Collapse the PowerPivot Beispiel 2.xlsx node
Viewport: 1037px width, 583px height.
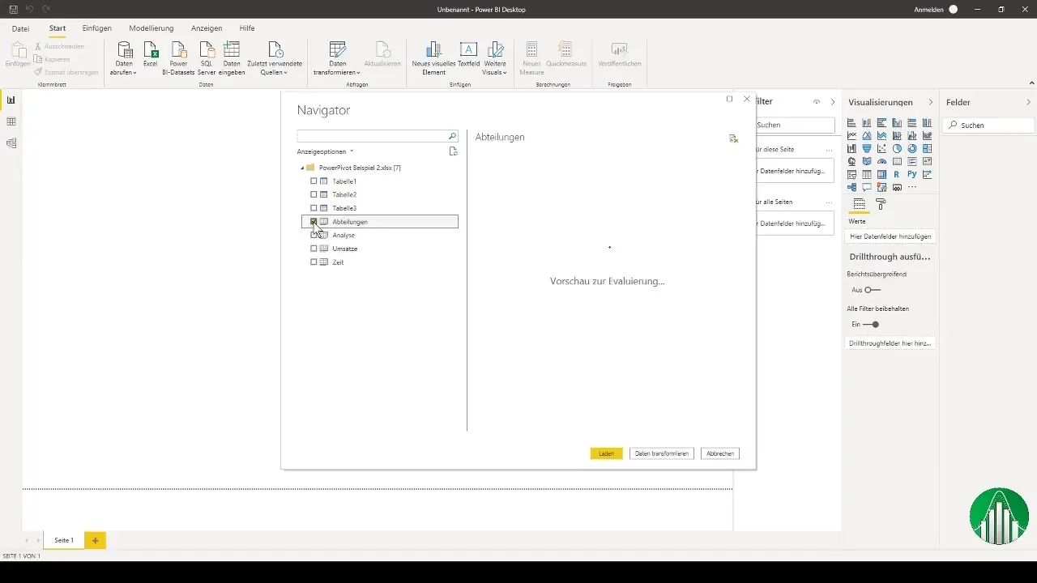[302, 168]
